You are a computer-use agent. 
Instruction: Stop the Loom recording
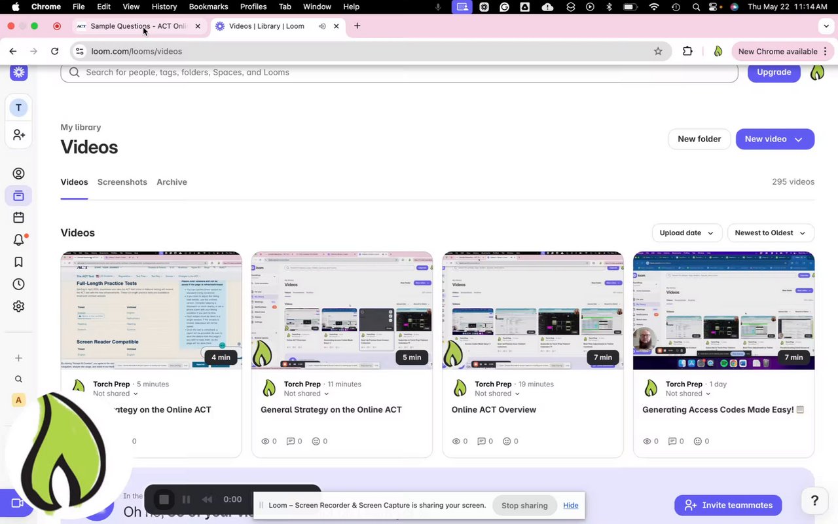pyautogui.click(x=164, y=499)
